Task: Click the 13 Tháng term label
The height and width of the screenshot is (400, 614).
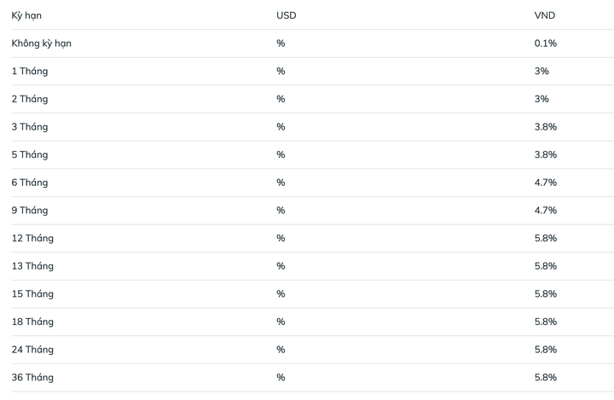Action: click(32, 266)
